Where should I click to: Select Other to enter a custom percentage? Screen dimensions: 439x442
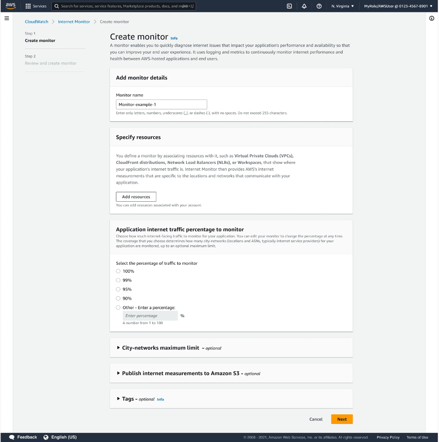tap(118, 307)
